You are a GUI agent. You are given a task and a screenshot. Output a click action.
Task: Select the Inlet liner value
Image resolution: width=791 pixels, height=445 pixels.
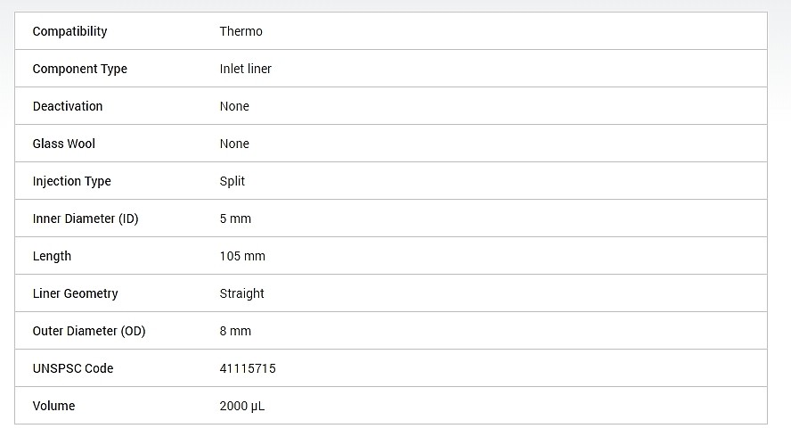point(245,69)
